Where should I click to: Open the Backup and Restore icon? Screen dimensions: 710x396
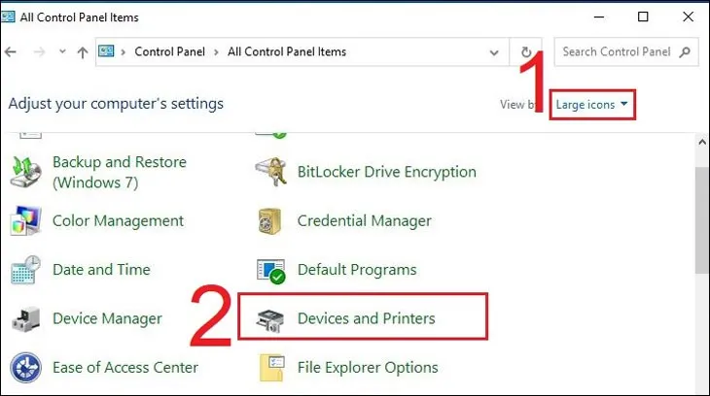tap(25, 172)
